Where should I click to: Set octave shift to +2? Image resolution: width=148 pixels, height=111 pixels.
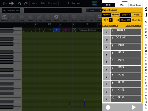(118, 20)
